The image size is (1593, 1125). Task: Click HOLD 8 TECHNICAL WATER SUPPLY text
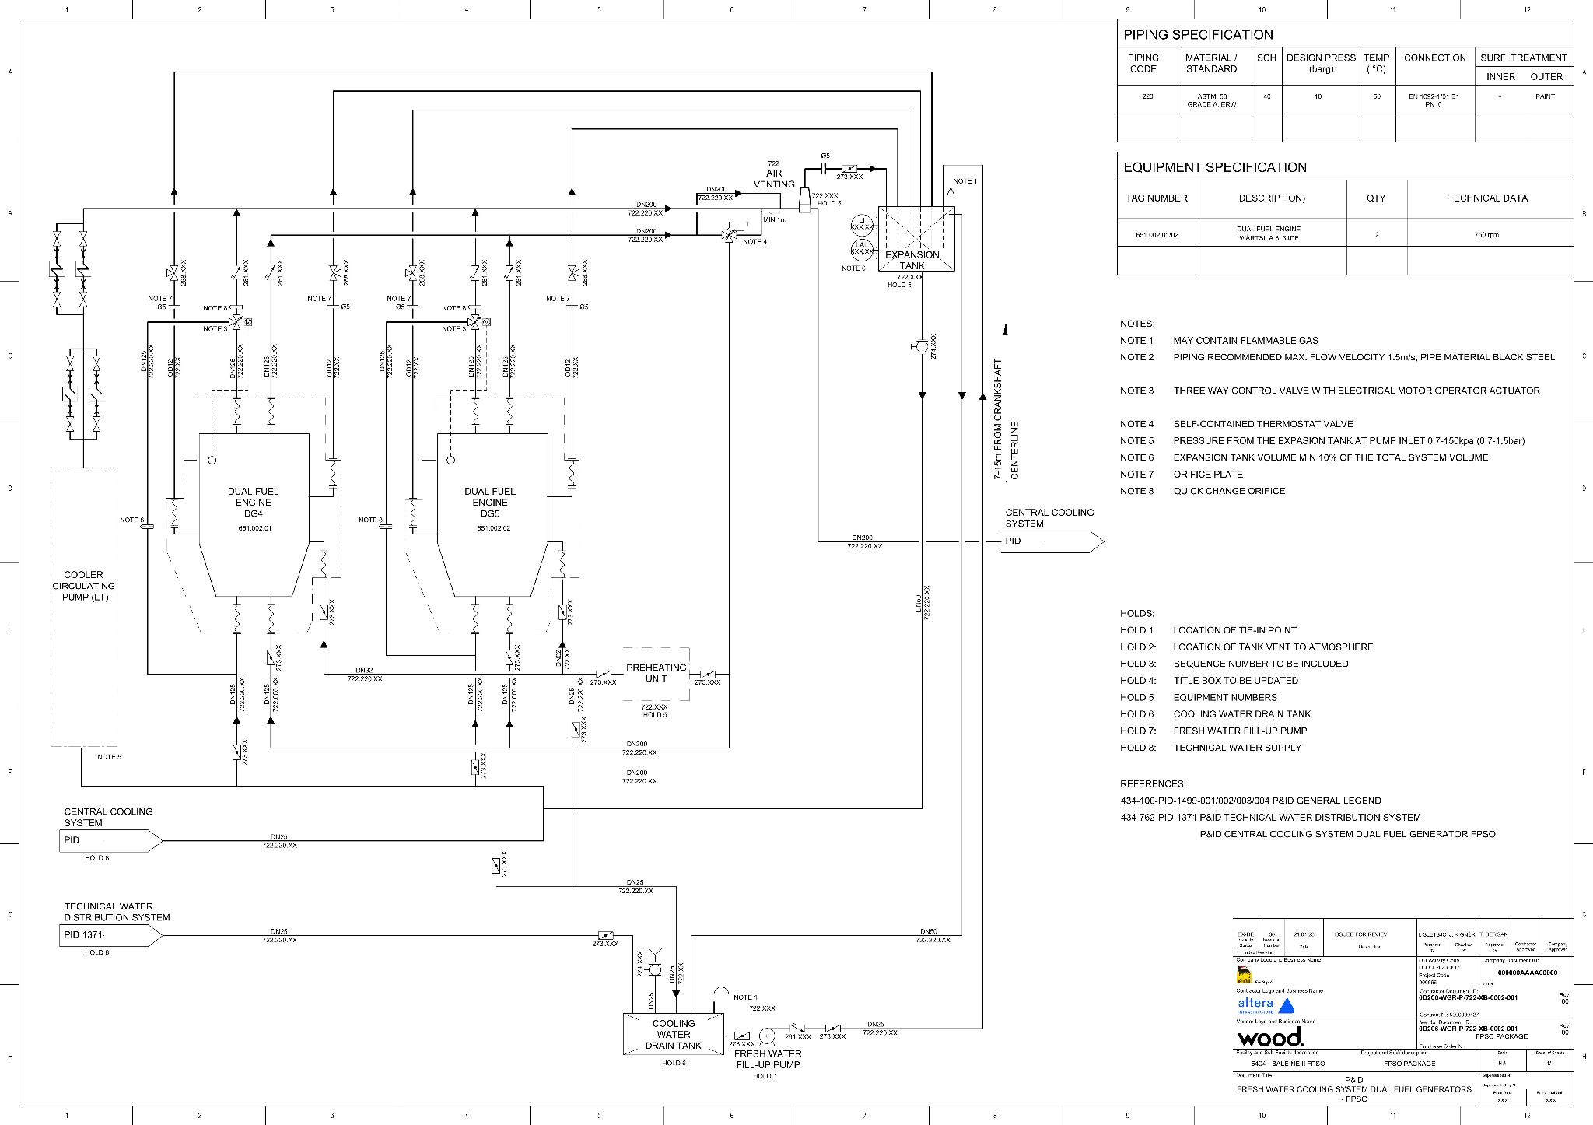(1237, 748)
